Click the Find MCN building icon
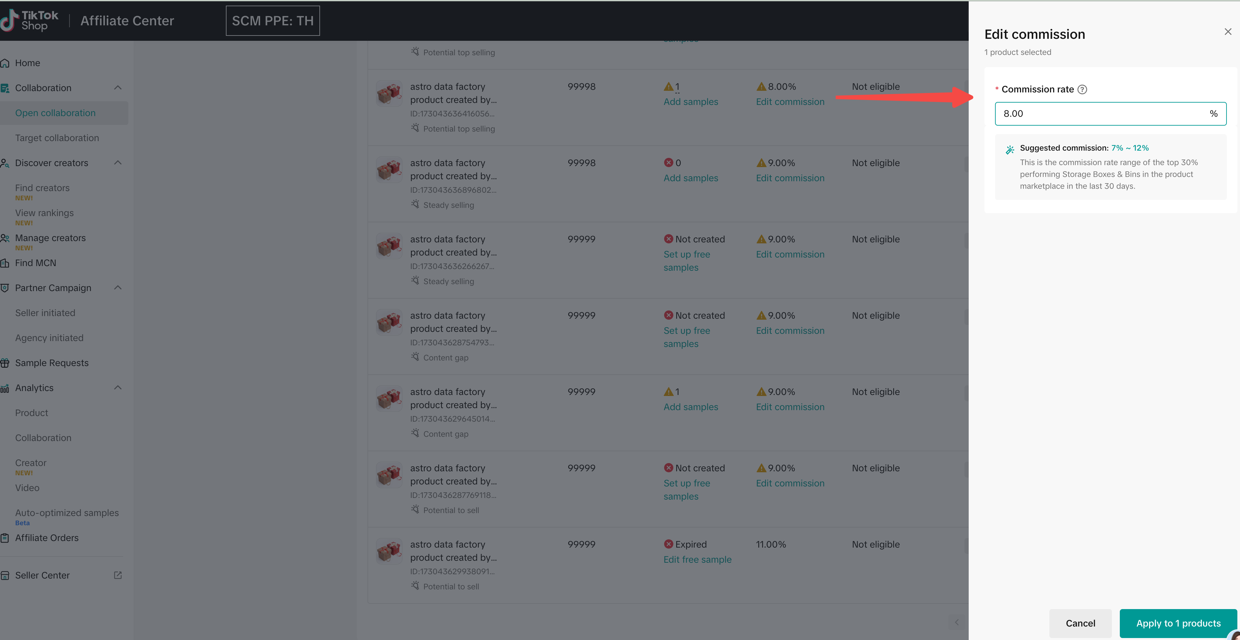Screen dimensions: 1240x640 click(5, 263)
